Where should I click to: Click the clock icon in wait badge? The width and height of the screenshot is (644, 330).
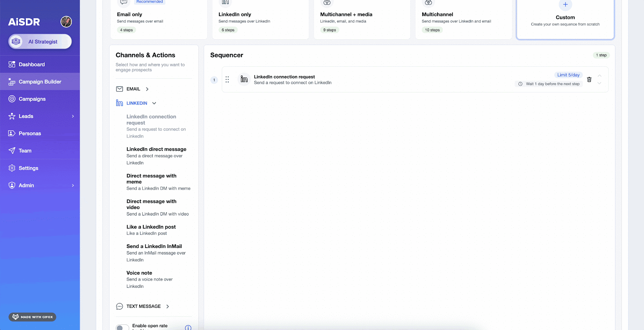click(x=520, y=84)
